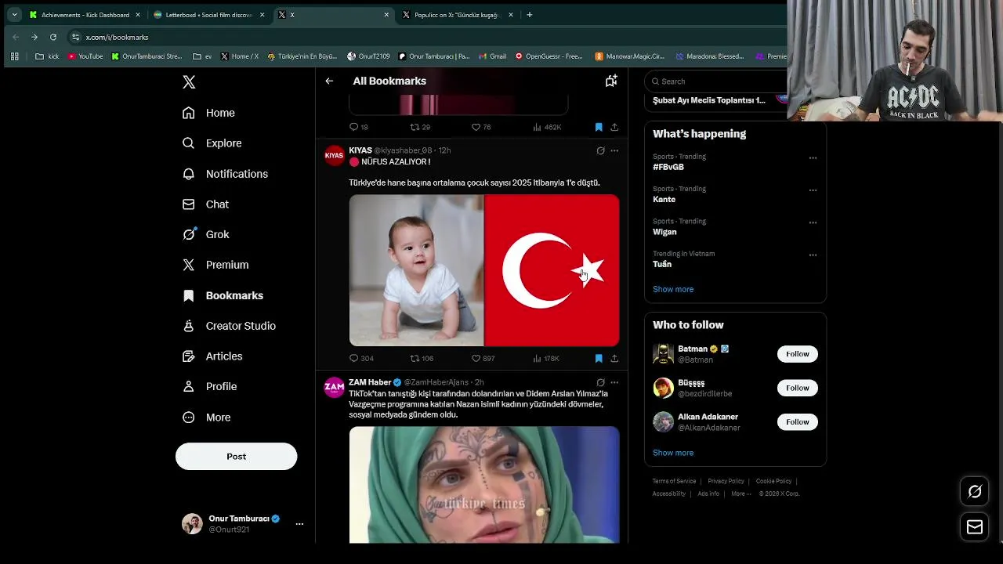The height and width of the screenshot is (564, 1003).
Task: Click the Post button
Action: (236, 457)
